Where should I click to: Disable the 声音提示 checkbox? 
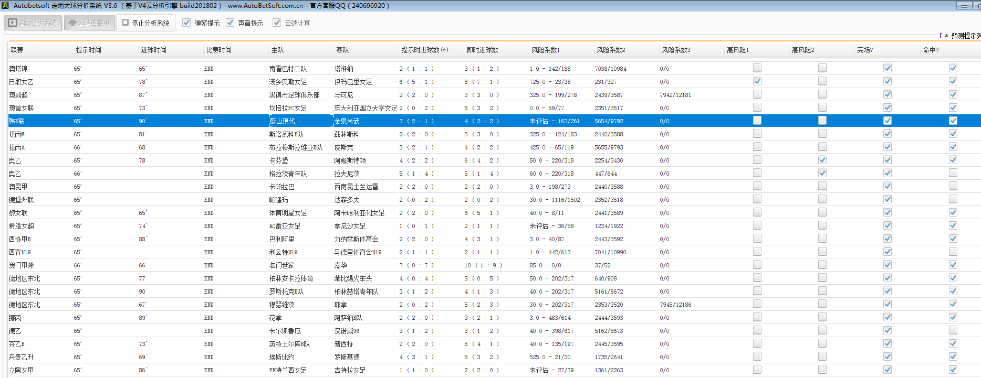tap(230, 23)
